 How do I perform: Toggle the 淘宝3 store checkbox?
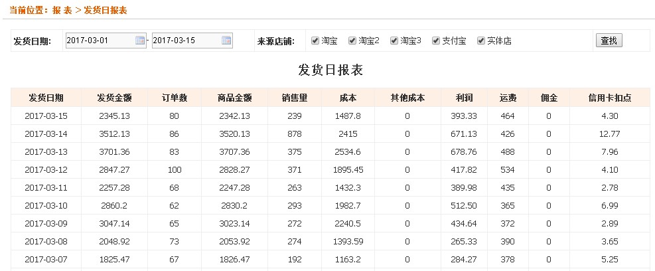tap(394, 41)
